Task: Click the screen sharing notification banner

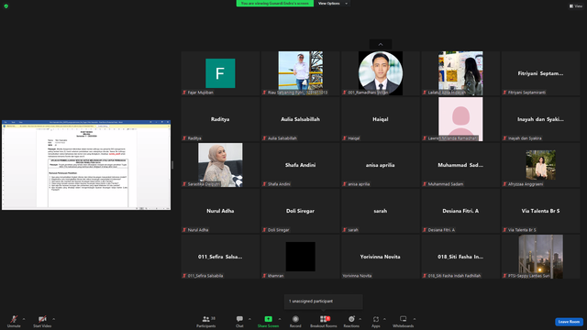Action: 275,4
